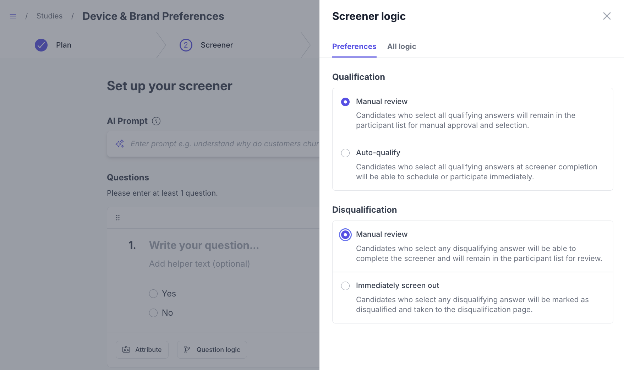Select Manual review under Disqualification
This screenshot has width=624, height=370.
345,235
